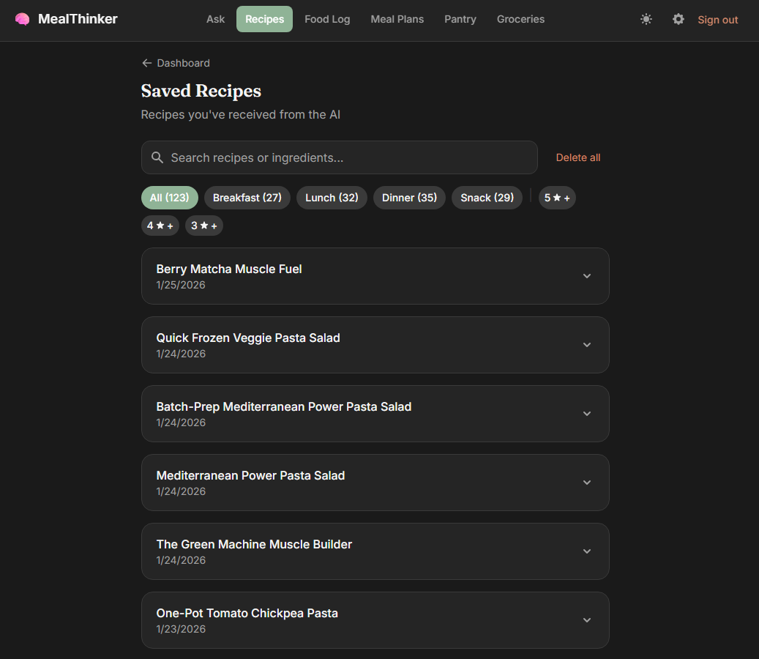The width and height of the screenshot is (759, 659).
Task: Select the Breakfast (27) filter chip
Action: [x=247, y=197]
